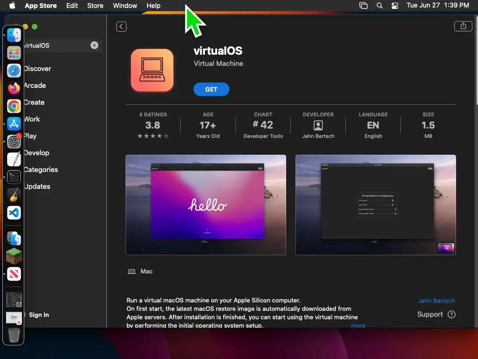Click the Support link
The height and width of the screenshot is (359, 478).
[x=430, y=315]
